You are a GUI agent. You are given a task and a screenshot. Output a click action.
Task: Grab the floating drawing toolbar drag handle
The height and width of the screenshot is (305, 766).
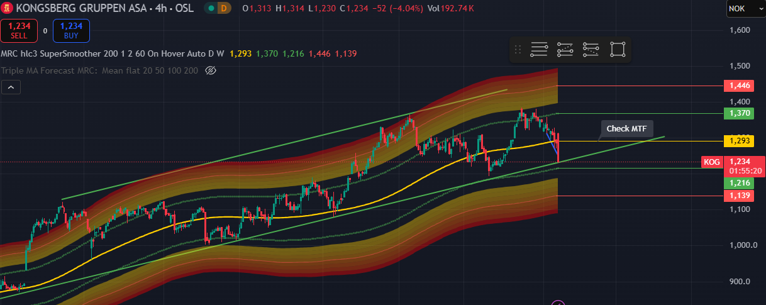point(518,50)
